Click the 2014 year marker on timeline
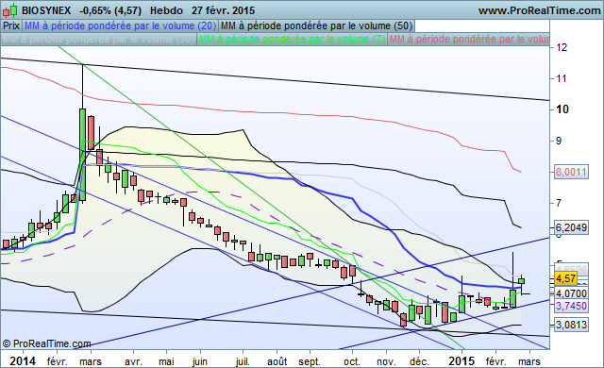Image resolution: width=604 pixels, height=368 pixels. click(x=23, y=361)
